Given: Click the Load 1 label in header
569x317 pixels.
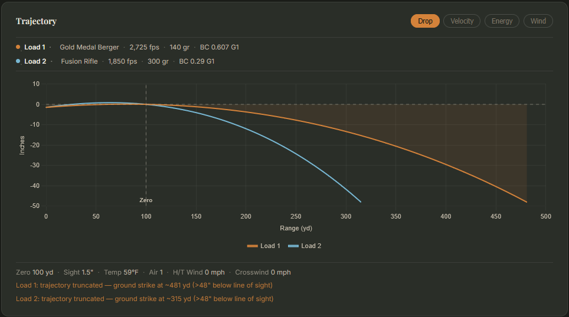Looking at the screenshot, I should pos(35,48).
